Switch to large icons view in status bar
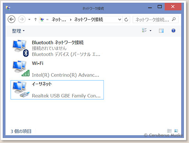Screen dimensions: 189x143 click(176, 131)
